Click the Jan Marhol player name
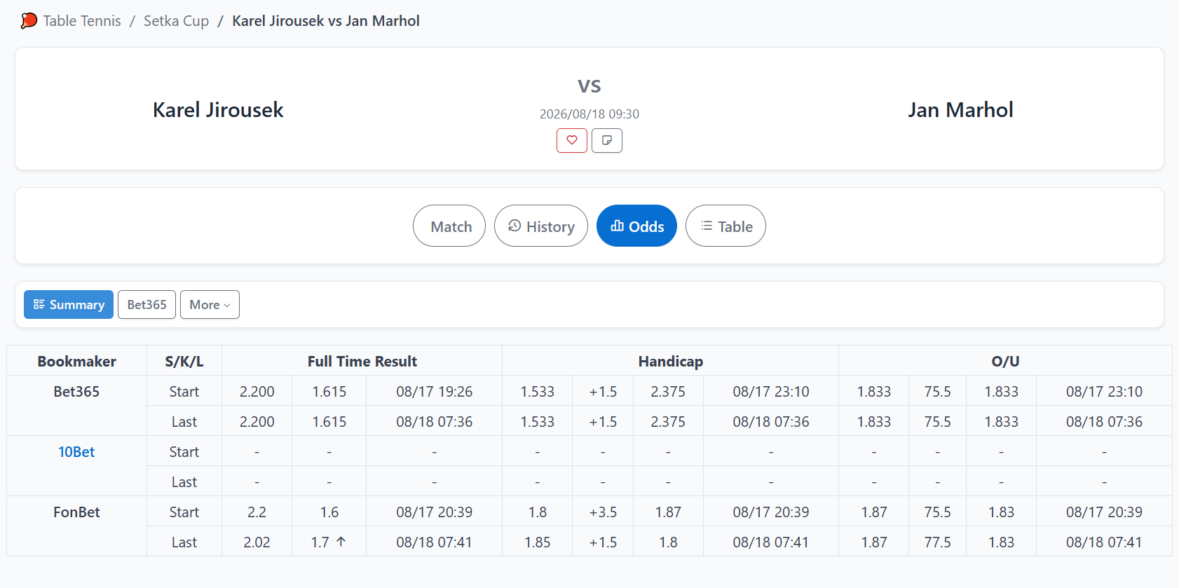 pos(960,110)
